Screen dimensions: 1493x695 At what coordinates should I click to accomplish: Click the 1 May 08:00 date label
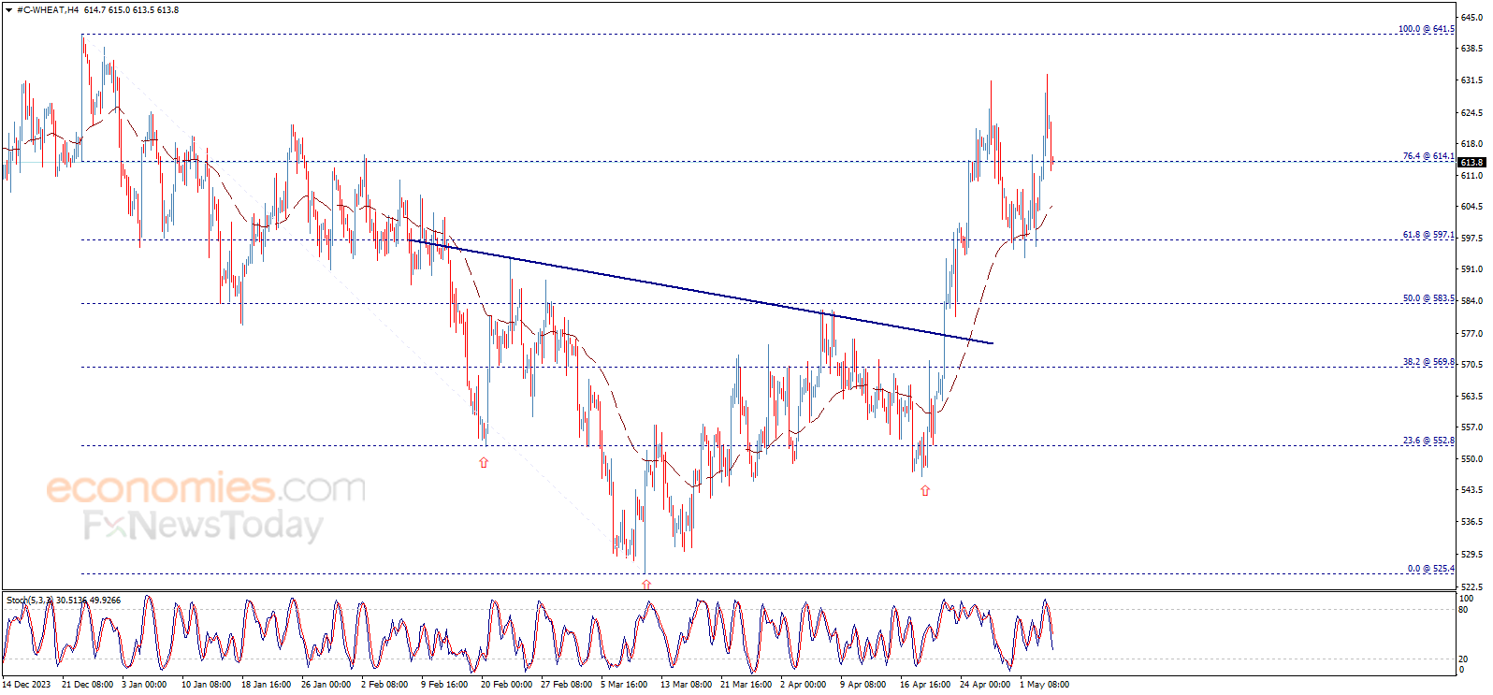click(1044, 685)
